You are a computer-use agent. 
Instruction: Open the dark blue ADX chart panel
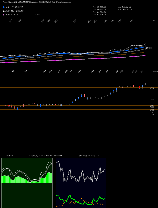pos(81,183)
